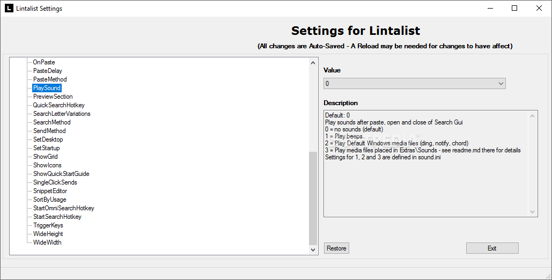Viewport: 552px width, 280px height.
Task: Select the SearchLetterVariations setting
Action: click(x=62, y=113)
